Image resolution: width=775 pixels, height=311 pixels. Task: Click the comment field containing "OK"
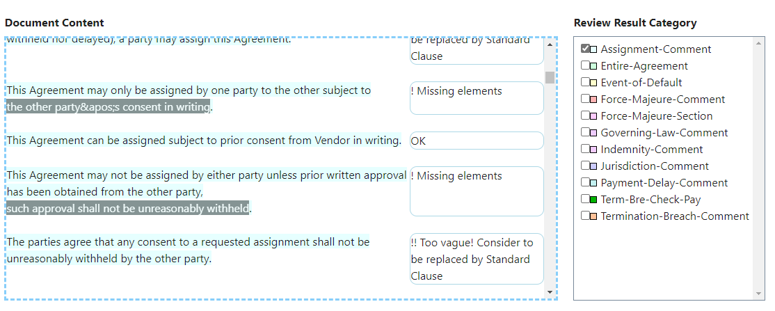point(476,141)
